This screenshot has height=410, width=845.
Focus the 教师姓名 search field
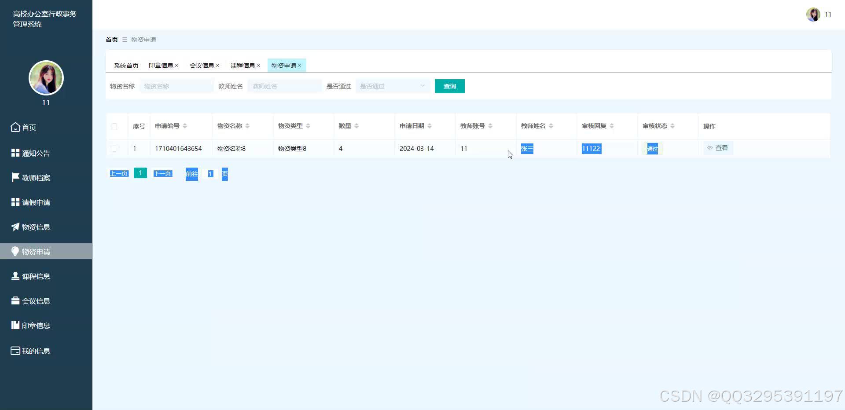(285, 86)
